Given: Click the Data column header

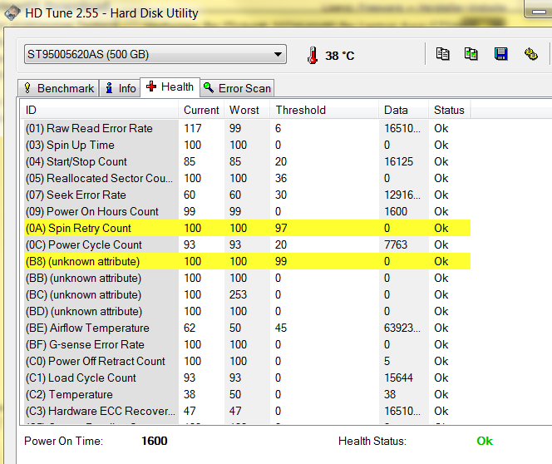Looking at the screenshot, I should click(x=404, y=111).
